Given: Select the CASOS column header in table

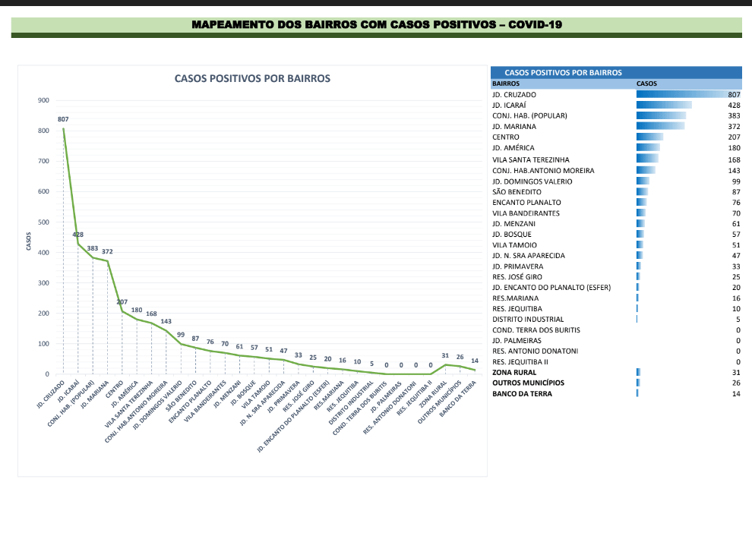Looking at the screenshot, I should [646, 83].
